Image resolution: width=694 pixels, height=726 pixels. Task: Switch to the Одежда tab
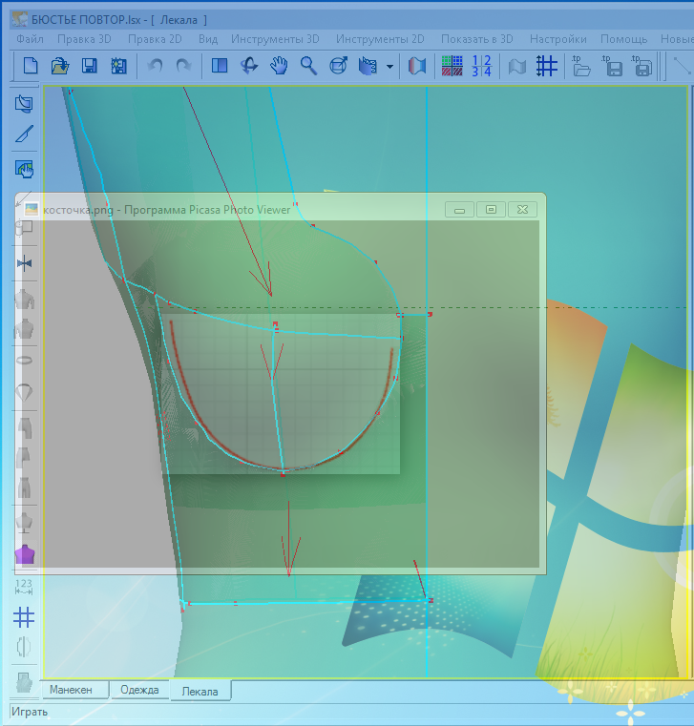[139, 690]
